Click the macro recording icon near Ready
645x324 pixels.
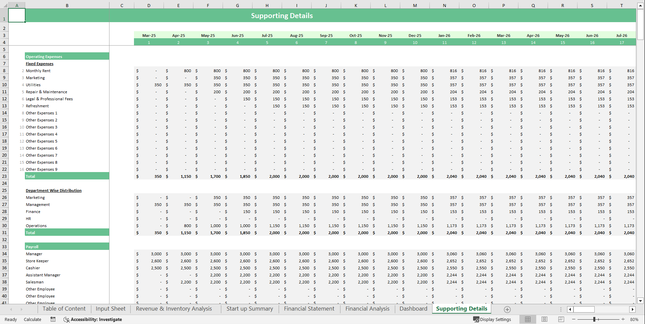pos(53,319)
